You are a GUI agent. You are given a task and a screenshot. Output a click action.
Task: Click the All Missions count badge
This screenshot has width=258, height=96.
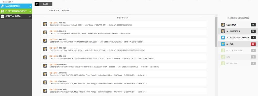tap(253, 31)
